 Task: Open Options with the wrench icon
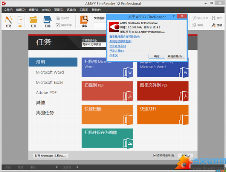[217, 25]
